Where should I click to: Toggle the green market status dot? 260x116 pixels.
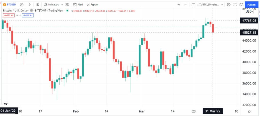point(67,11)
